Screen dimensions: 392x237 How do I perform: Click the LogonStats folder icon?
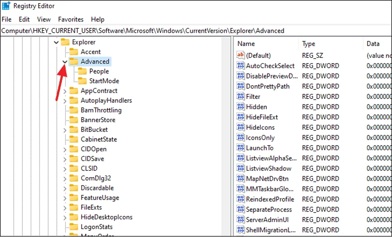[x=74, y=227]
